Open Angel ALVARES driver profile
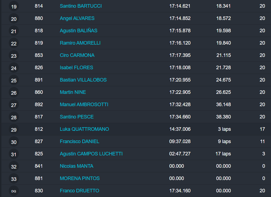271x197 pixels. (x=77, y=18)
